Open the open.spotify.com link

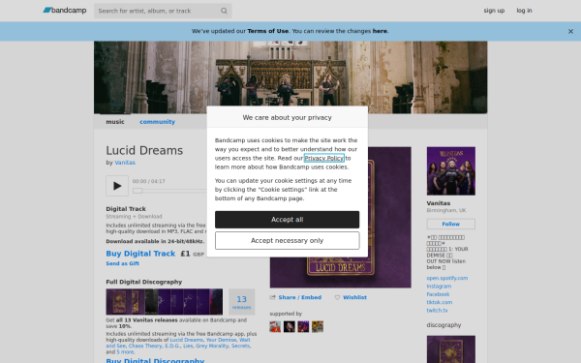click(446, 278)
